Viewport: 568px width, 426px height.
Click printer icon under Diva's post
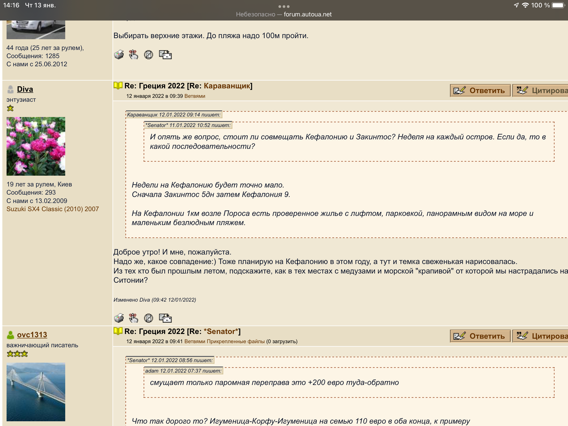pos(119,318)
